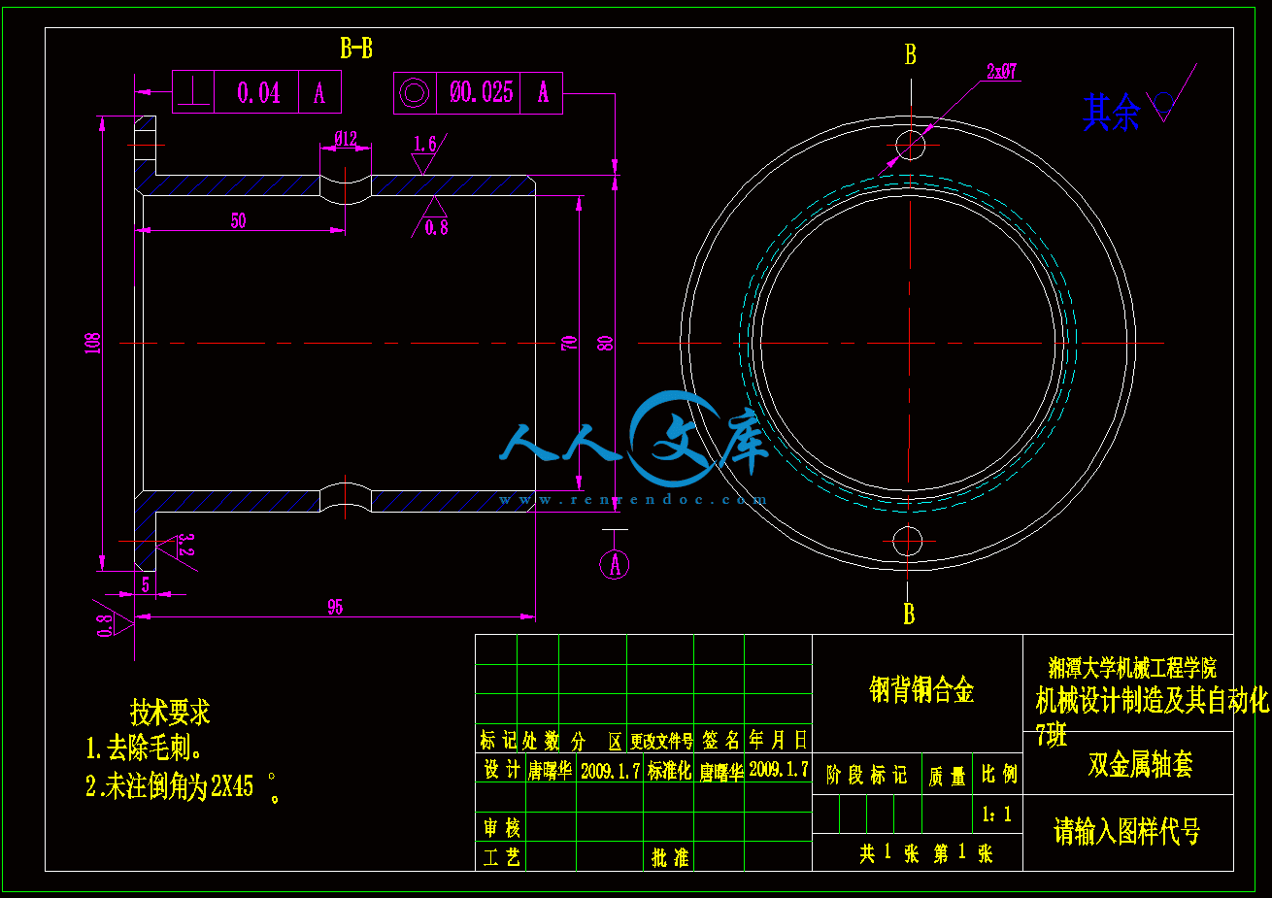
Task: Click the 批准 cell
Action: pyautogui.click(x=670, y=857)
